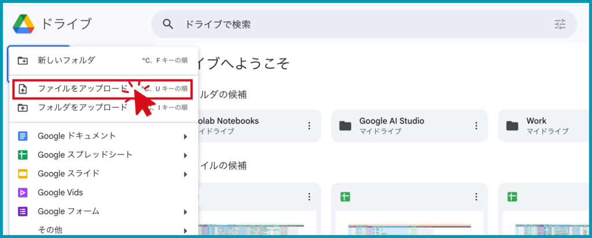Open the leftmost spreadsheet file thumbnail

(257, 224)
